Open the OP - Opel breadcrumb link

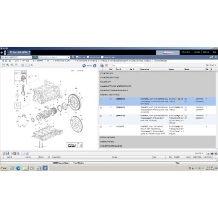coord(26,61)
